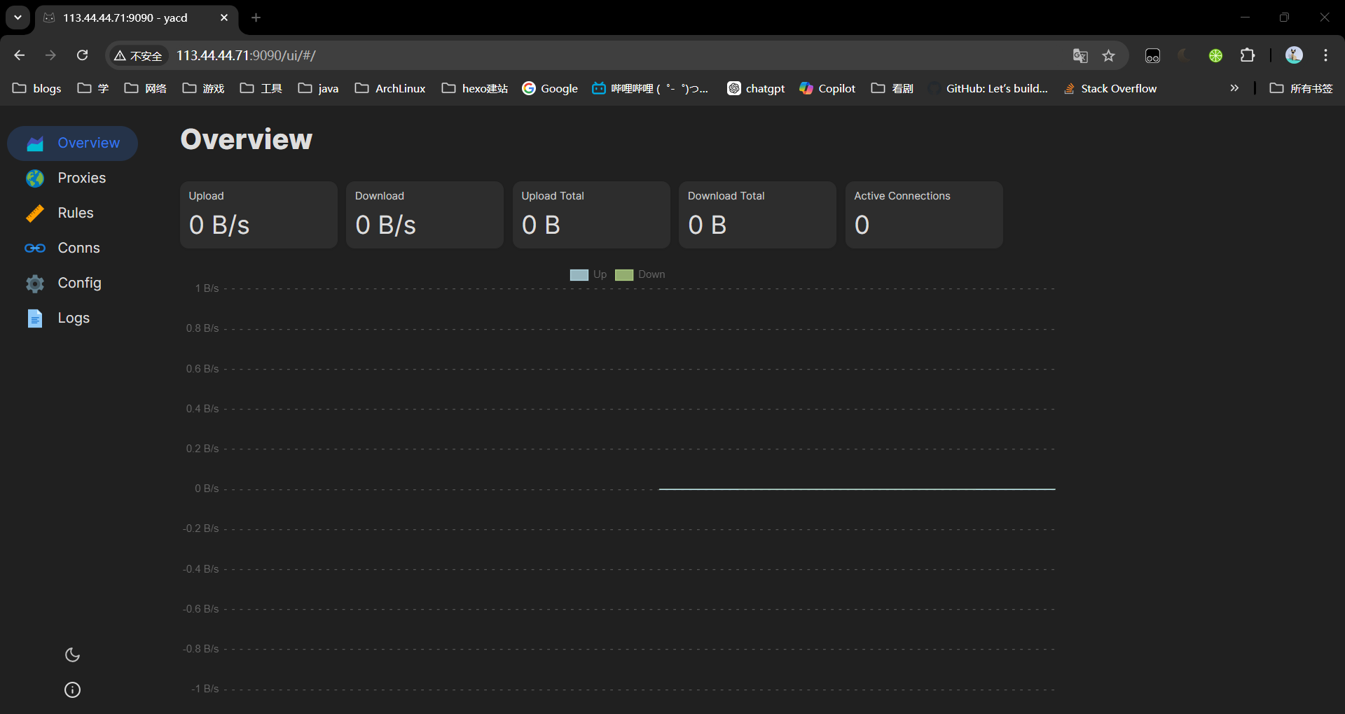Click the -1 B/s axis label
The width and height of the screenshot is (1345, 714).
coord(205,689)
